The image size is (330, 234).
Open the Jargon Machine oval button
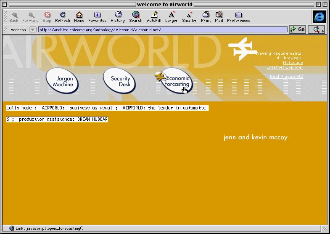(62, 81)
